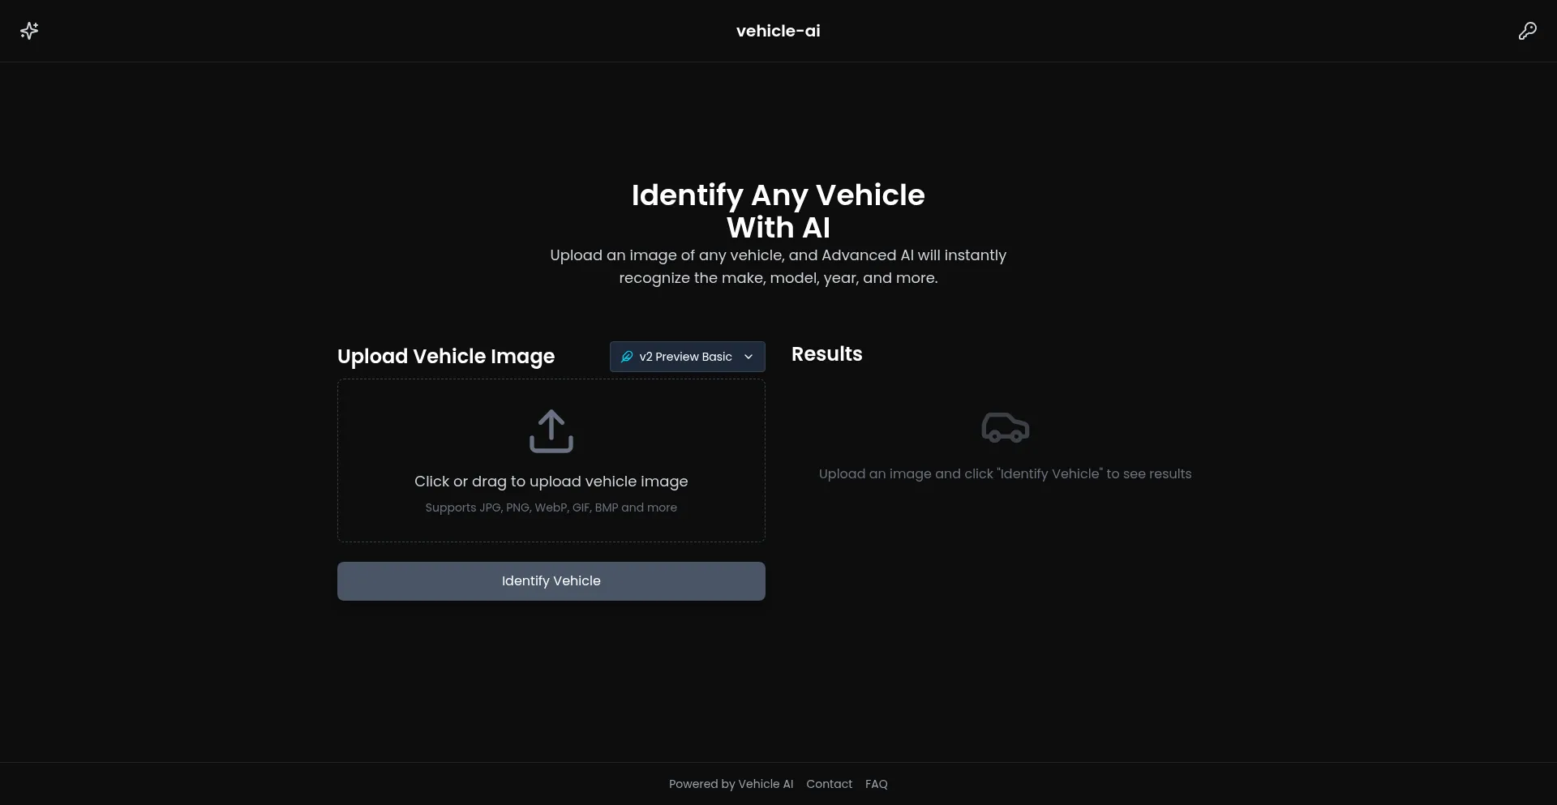Expand the model chevron arrow

tap(748, 357)
